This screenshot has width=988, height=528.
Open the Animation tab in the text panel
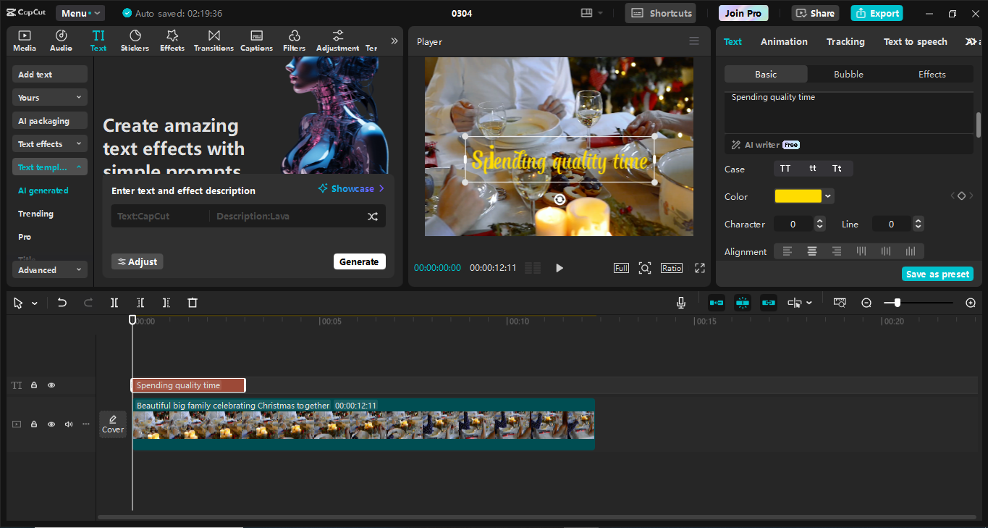tap(784, 41)
